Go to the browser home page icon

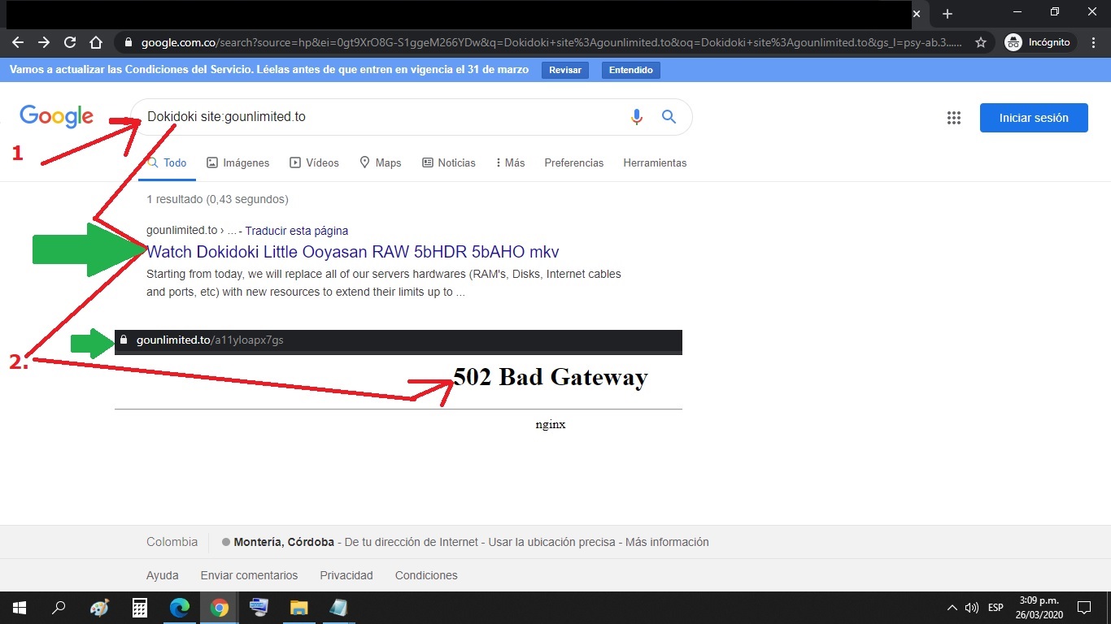[x=96, y=42]
